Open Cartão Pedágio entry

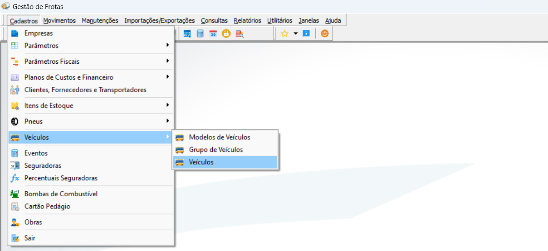point(91,207)
